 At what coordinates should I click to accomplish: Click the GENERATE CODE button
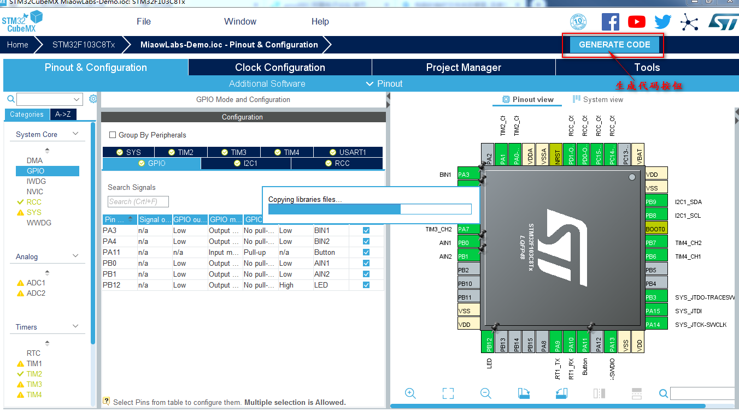[614, 45]
